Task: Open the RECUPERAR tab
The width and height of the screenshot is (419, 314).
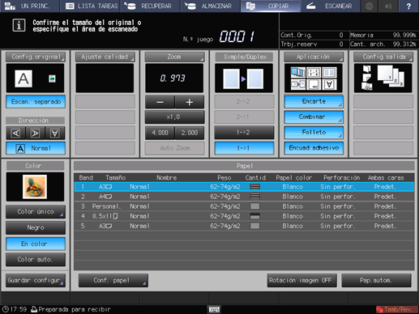Action: pyautogui.click(x=150, y=6)
